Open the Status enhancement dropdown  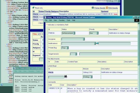pyautogui.click(x=69, y=33)
